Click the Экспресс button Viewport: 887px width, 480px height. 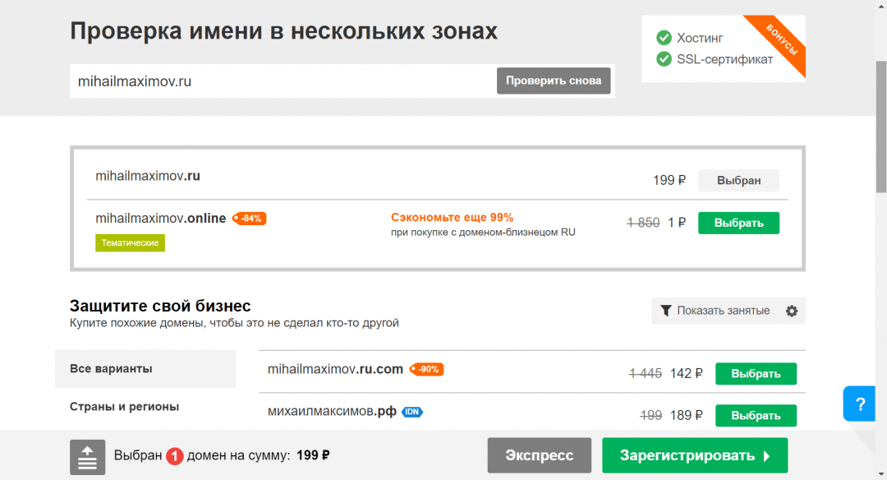(x=540, y=455)
